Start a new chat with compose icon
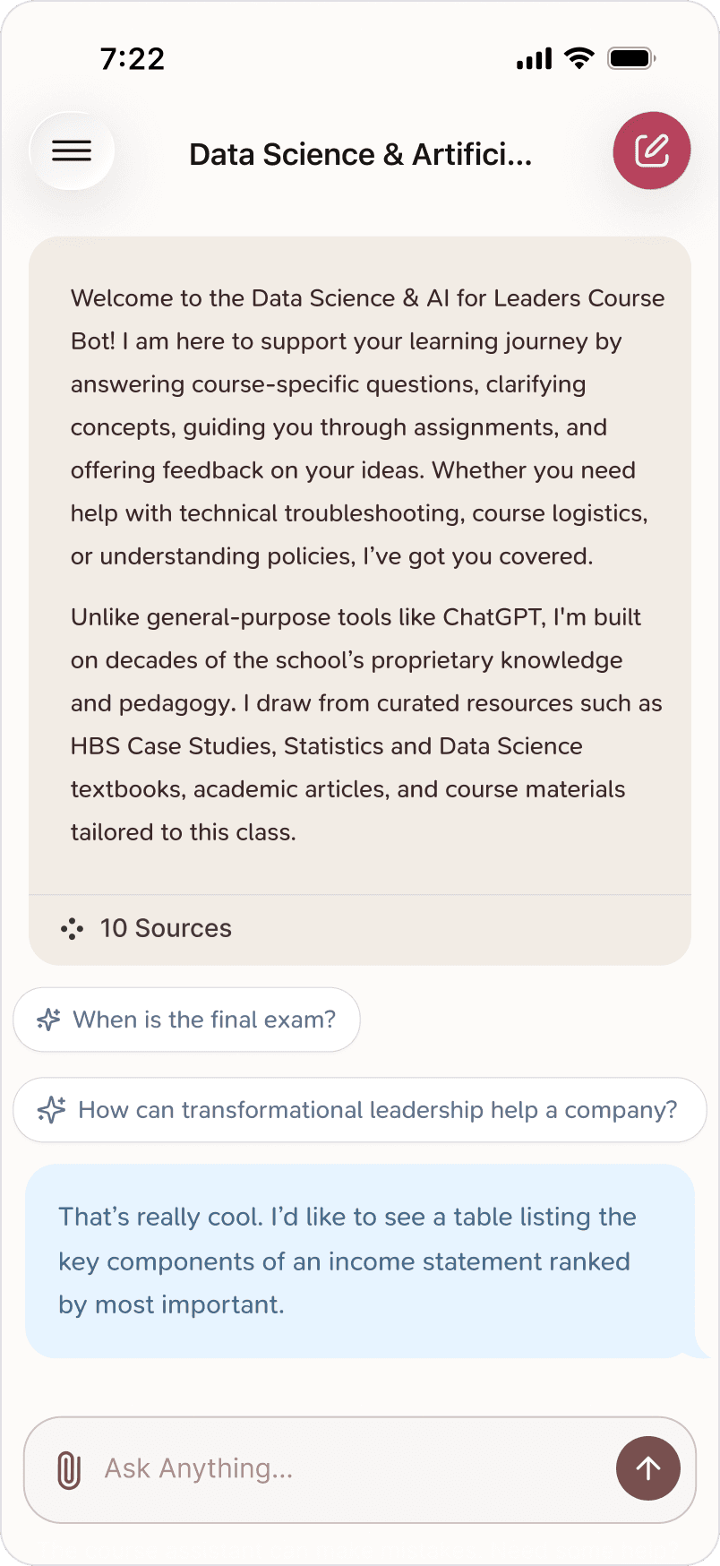This screenshot has width=720, height=1566. pos(651,151)
